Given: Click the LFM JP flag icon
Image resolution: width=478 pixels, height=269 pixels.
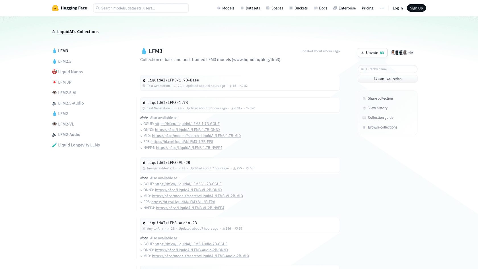Looking at the screenshot, I should [x=54, y=82].
